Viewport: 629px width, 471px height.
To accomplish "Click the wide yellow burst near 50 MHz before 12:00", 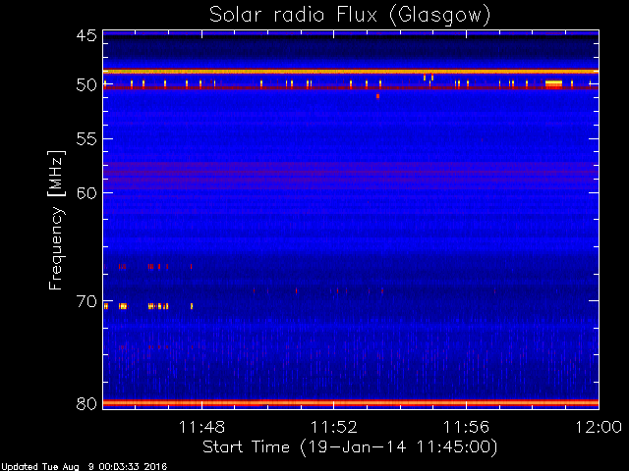I will coord(553,83).
